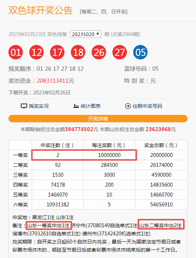This screenshot has width=196, height=258.
Task: Click first prize total 20000000
Action: click(161, 155)
